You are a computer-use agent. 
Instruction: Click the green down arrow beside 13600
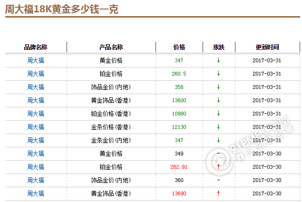click(218, 100)
